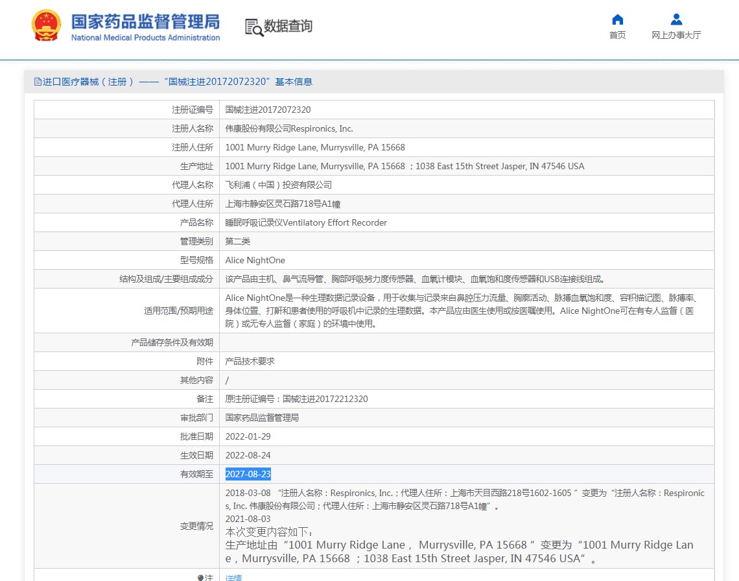Image resolution: width=739 pixels, height=581 pixels.
Task: Click the 2018-03-08 change record text
Action: [x=465, y=499]
